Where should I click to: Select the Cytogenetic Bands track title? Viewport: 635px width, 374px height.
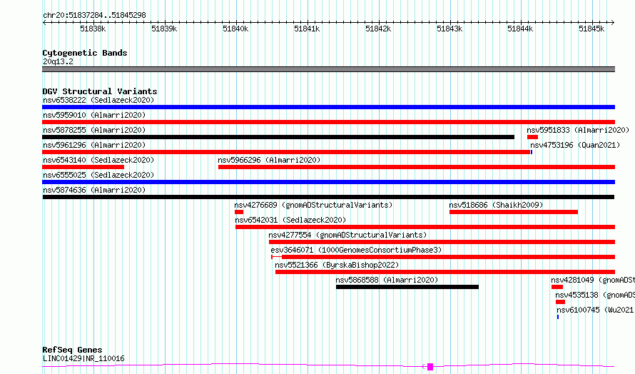[x=85, y=53]
